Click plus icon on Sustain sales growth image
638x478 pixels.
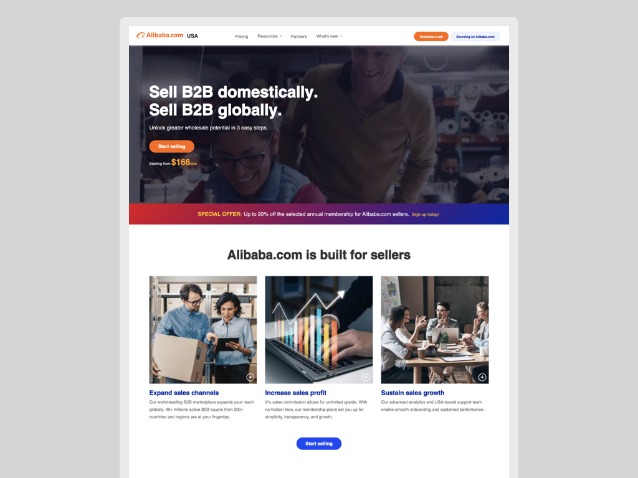click(482, 377)
